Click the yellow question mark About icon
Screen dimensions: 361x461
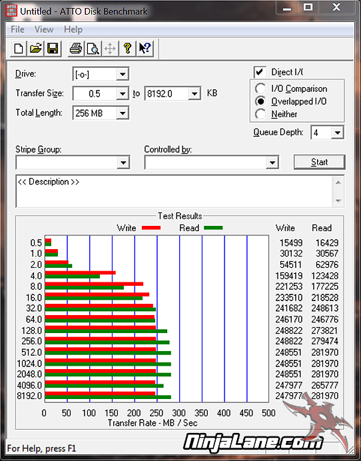127,49
